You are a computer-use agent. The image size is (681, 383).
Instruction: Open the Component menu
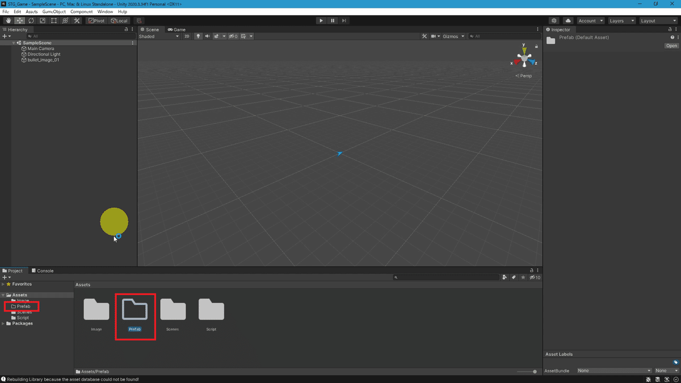click(x=81, y=11)
